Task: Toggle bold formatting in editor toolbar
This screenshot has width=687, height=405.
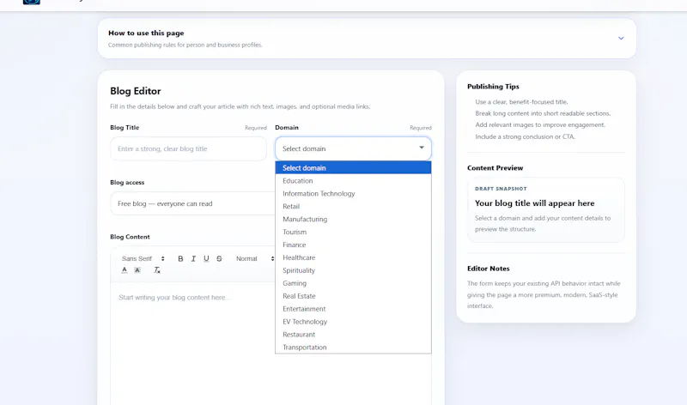Action: pos(180,259)
